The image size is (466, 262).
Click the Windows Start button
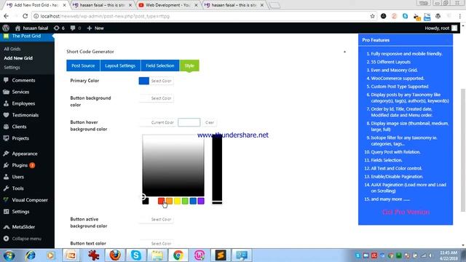point(9,255)
